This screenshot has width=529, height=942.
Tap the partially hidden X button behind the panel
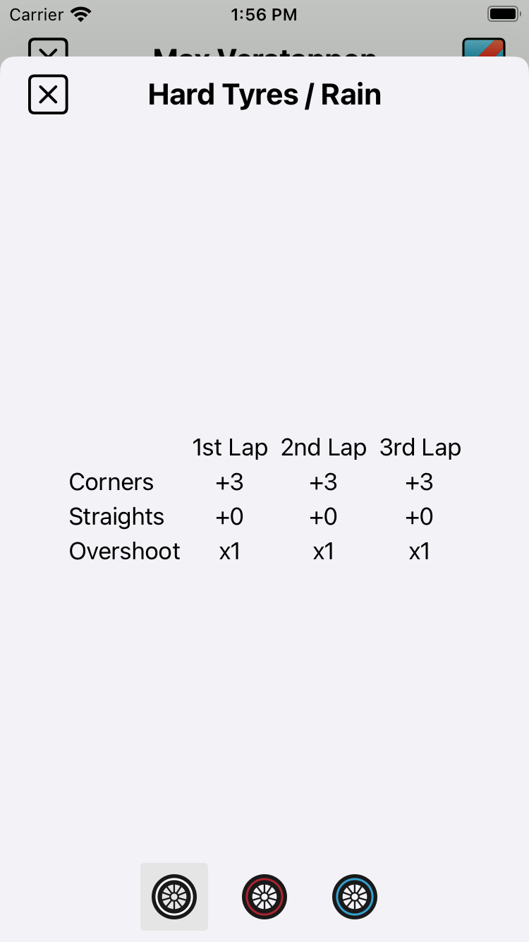tap(48, 48)
